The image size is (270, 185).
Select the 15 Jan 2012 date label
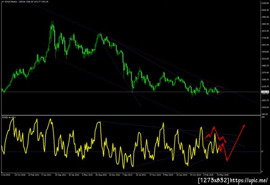tap(74, 175)
